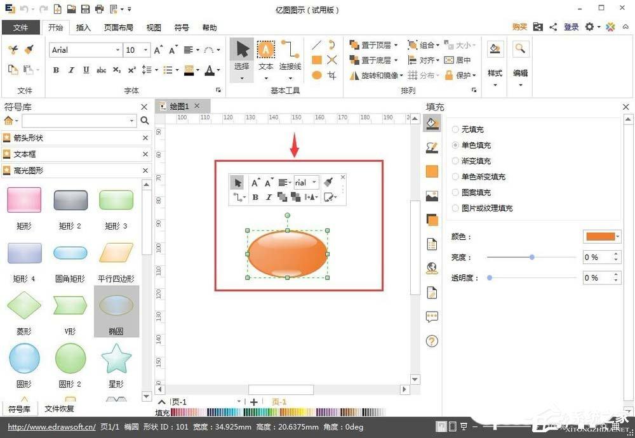Expand 旋转和镜像 rotate and mirror dropdown
This screenshot has width=635, height=438.
401,76
